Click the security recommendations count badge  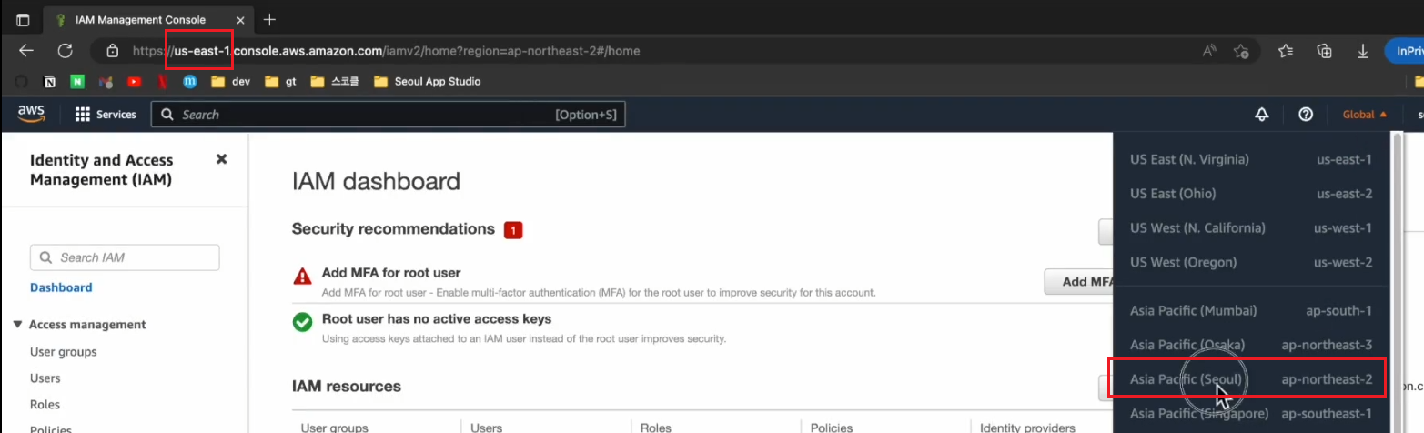coord(513,230)
